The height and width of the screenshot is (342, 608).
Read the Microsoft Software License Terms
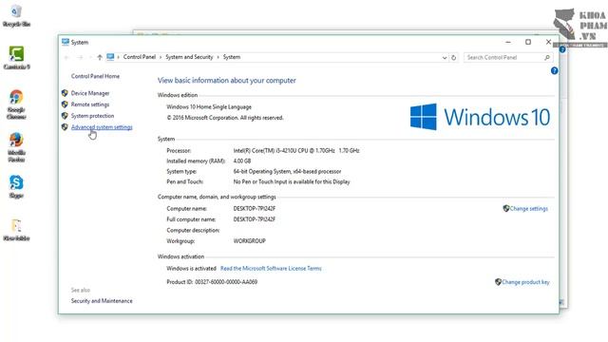click(x=271, y=268)
